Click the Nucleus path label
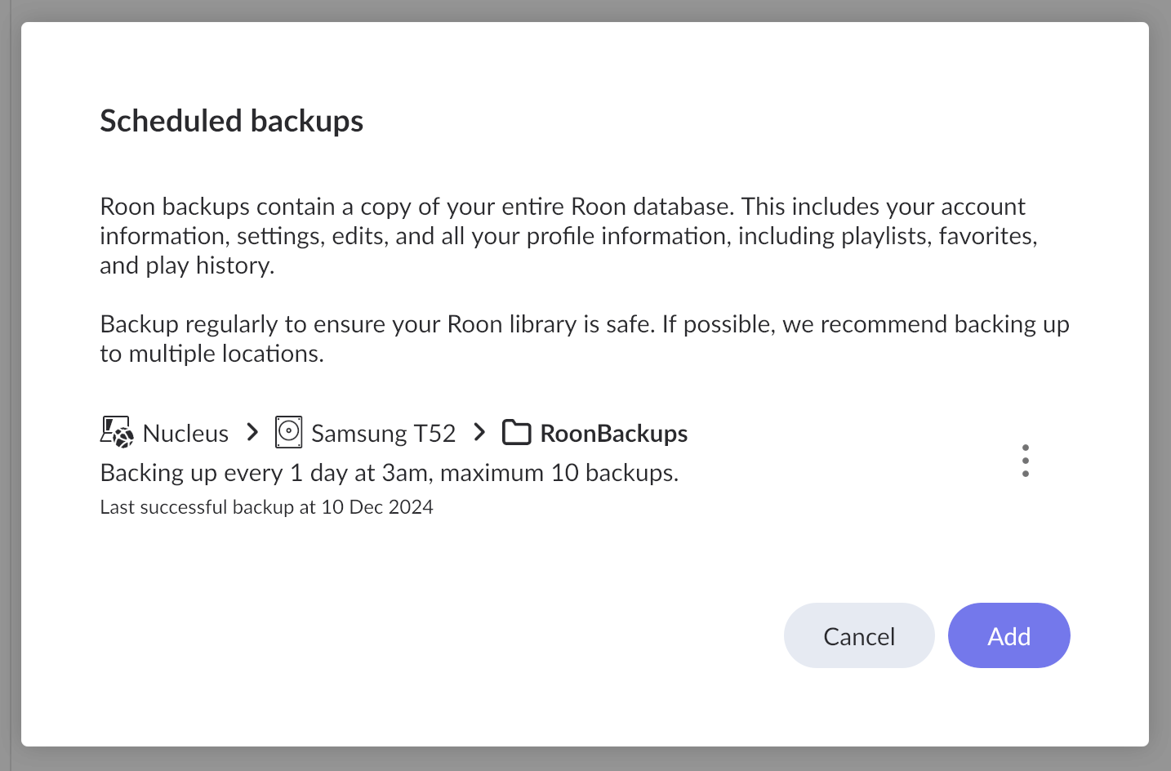This screenshot has width=1171, height=771. coord(185,433)
